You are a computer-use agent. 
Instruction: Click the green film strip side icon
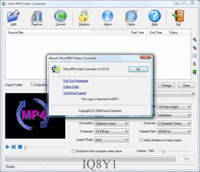click(194, 40)
